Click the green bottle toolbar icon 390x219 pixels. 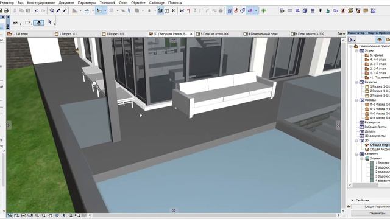328,10
